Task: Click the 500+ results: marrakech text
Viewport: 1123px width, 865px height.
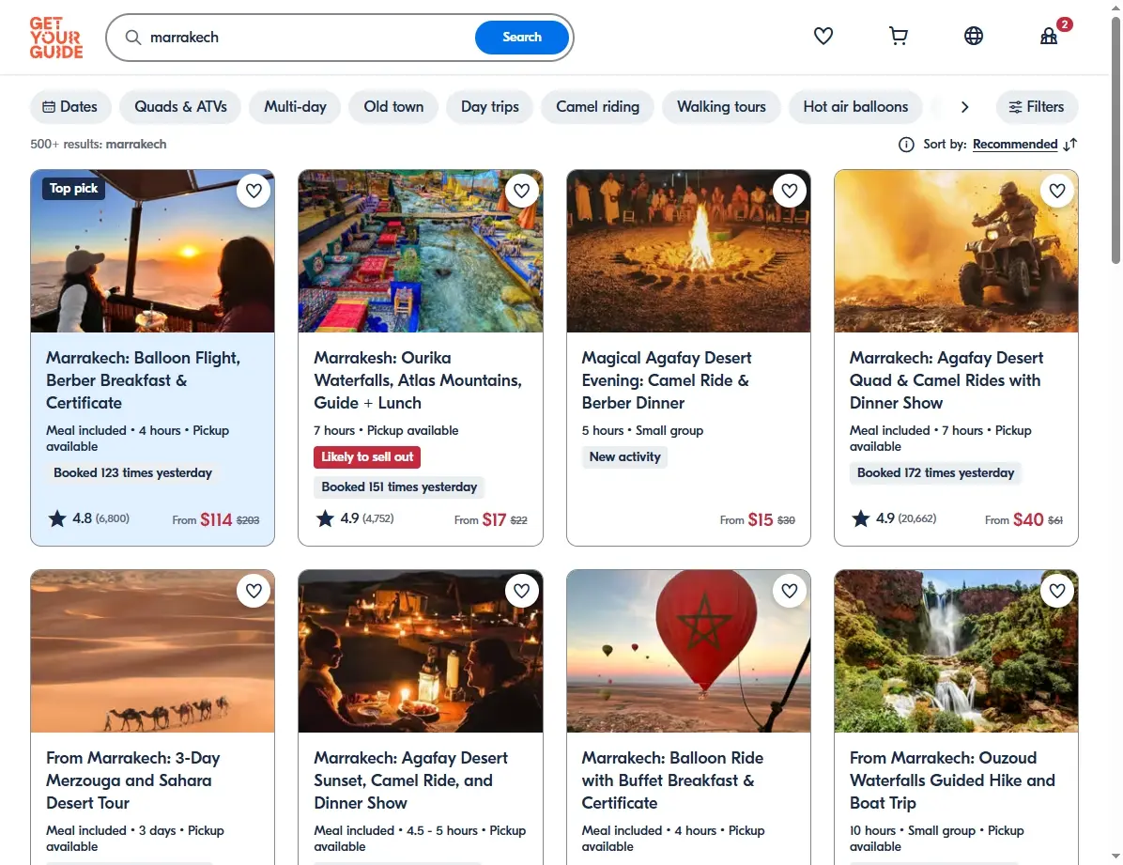Action: pos(98,144)
